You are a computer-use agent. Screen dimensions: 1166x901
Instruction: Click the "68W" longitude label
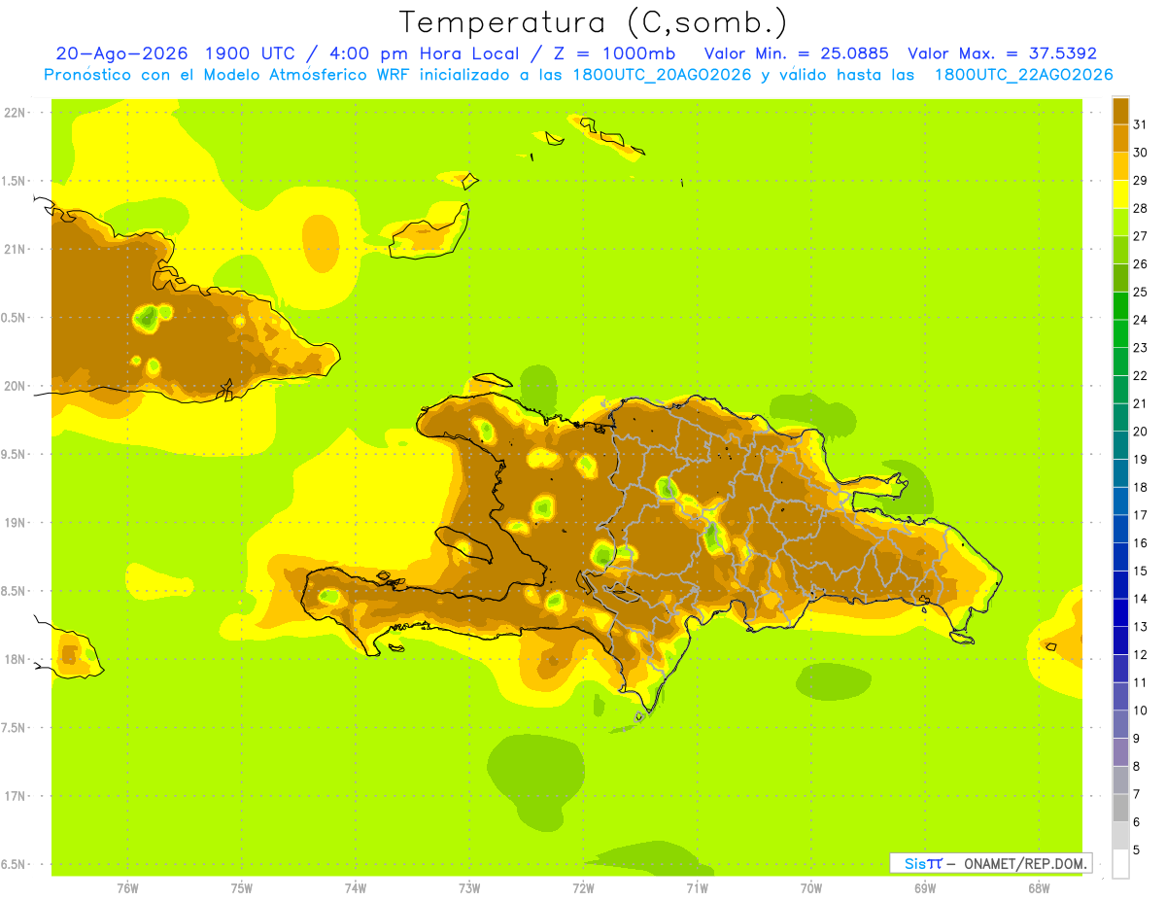pos(1039,888)
